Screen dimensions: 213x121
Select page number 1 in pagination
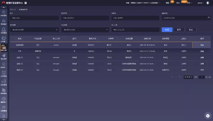click(x=176, y=77)
